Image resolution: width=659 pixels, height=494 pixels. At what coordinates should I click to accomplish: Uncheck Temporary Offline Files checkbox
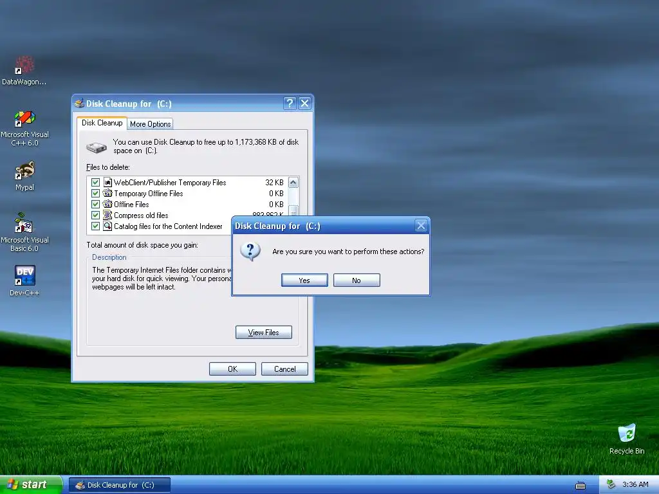(x=95, y=193)
